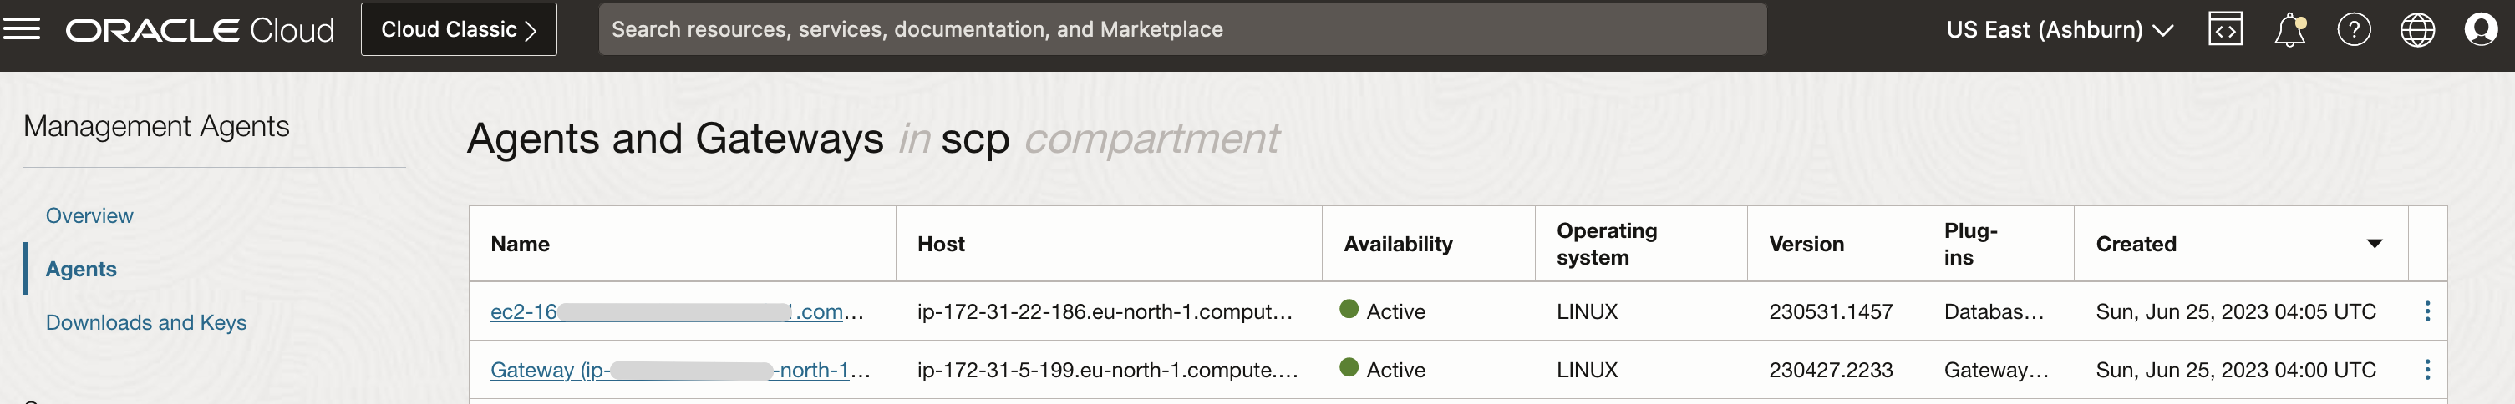Click the Cloud Classic button

pyautogui.click(x=459, y=29)
